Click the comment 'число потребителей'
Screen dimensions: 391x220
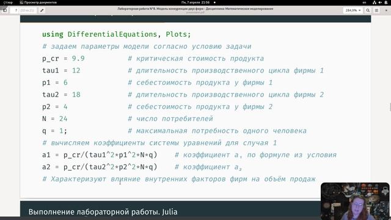click(175, 119)
